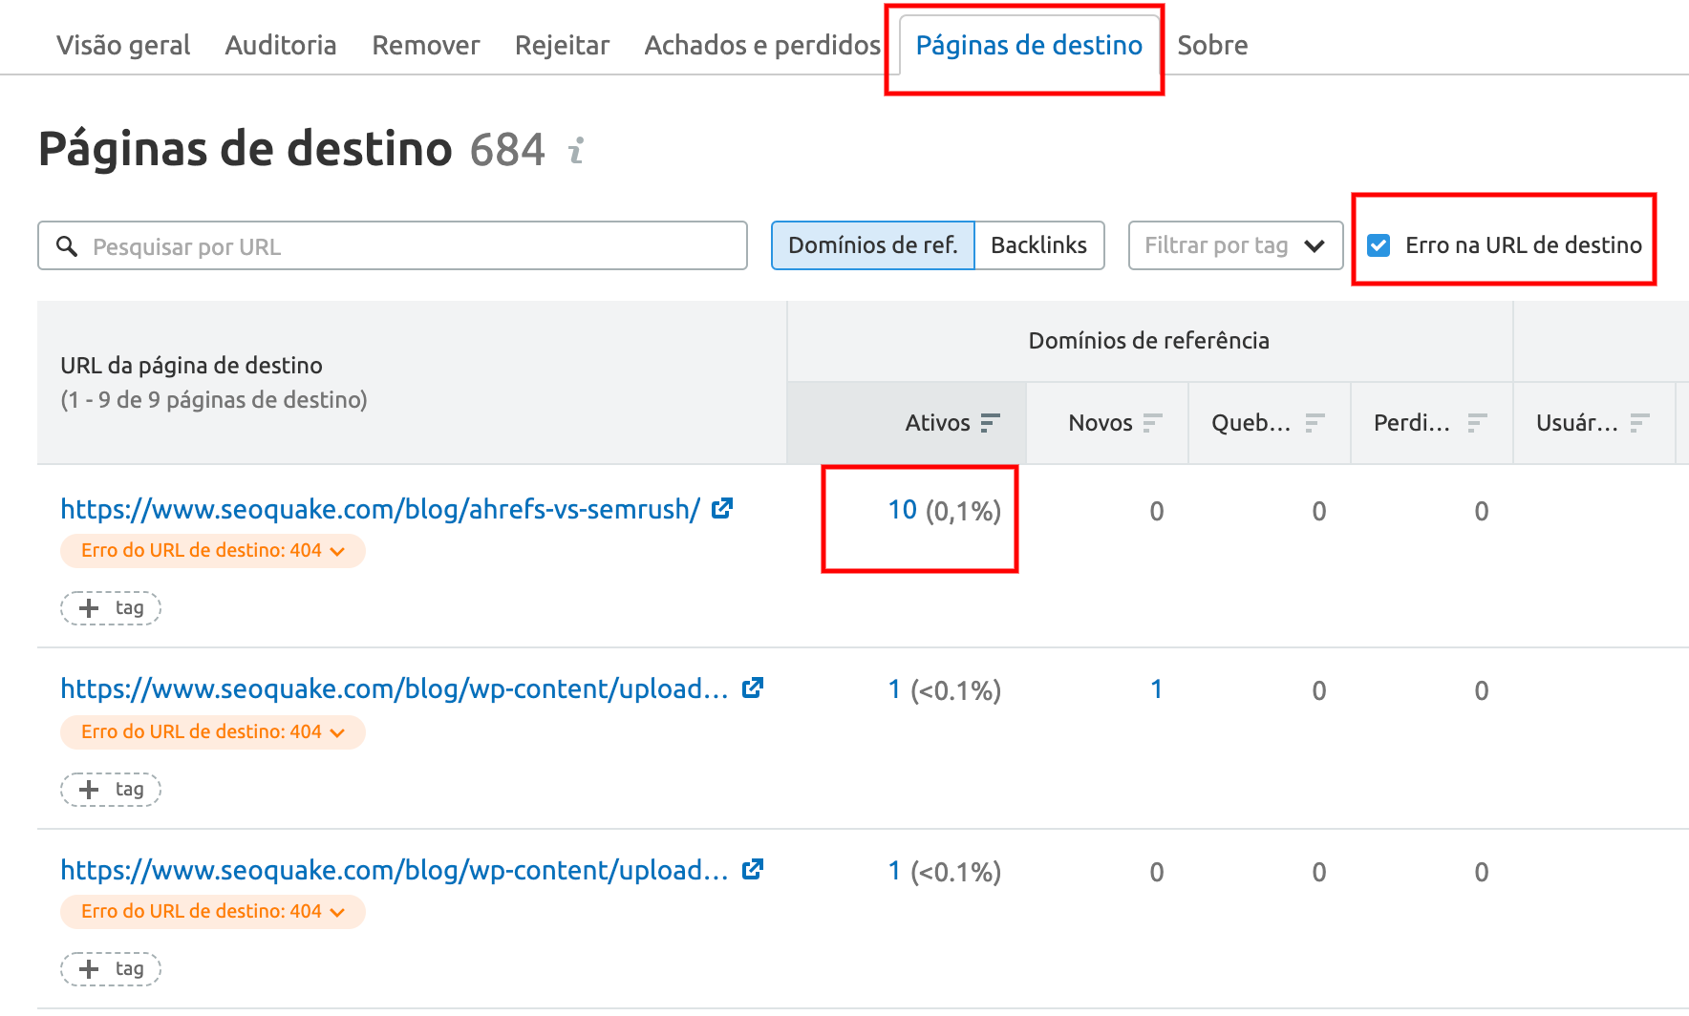Open external link icon of second URL row
Viewport: 1689px width, 1016px height.
pyautogui.click(x=753, y=688)
